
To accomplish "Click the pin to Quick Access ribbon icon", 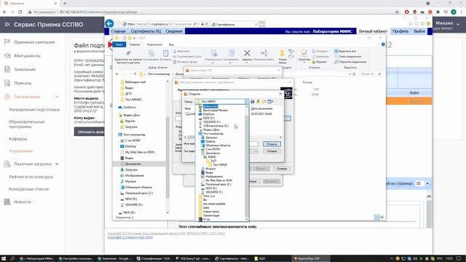I will point(128,53).
